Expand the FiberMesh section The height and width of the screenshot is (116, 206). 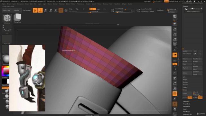coord(186,112)
